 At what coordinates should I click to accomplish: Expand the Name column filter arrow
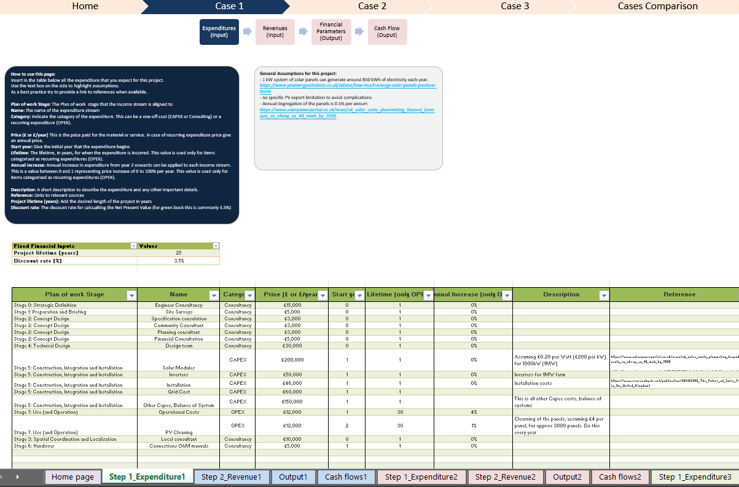tap(214, 295)
